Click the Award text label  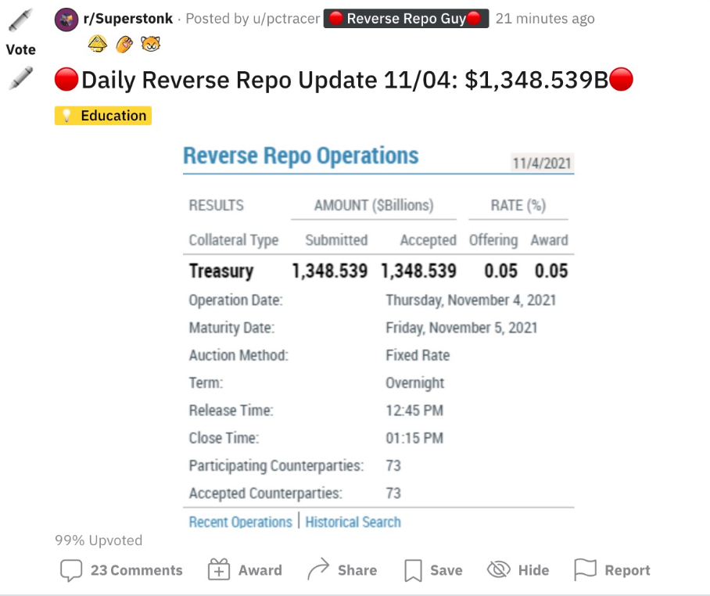click(x=260, y=570)
